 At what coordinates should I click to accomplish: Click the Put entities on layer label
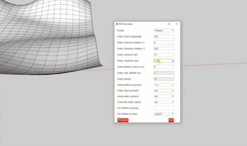[127, 114]
